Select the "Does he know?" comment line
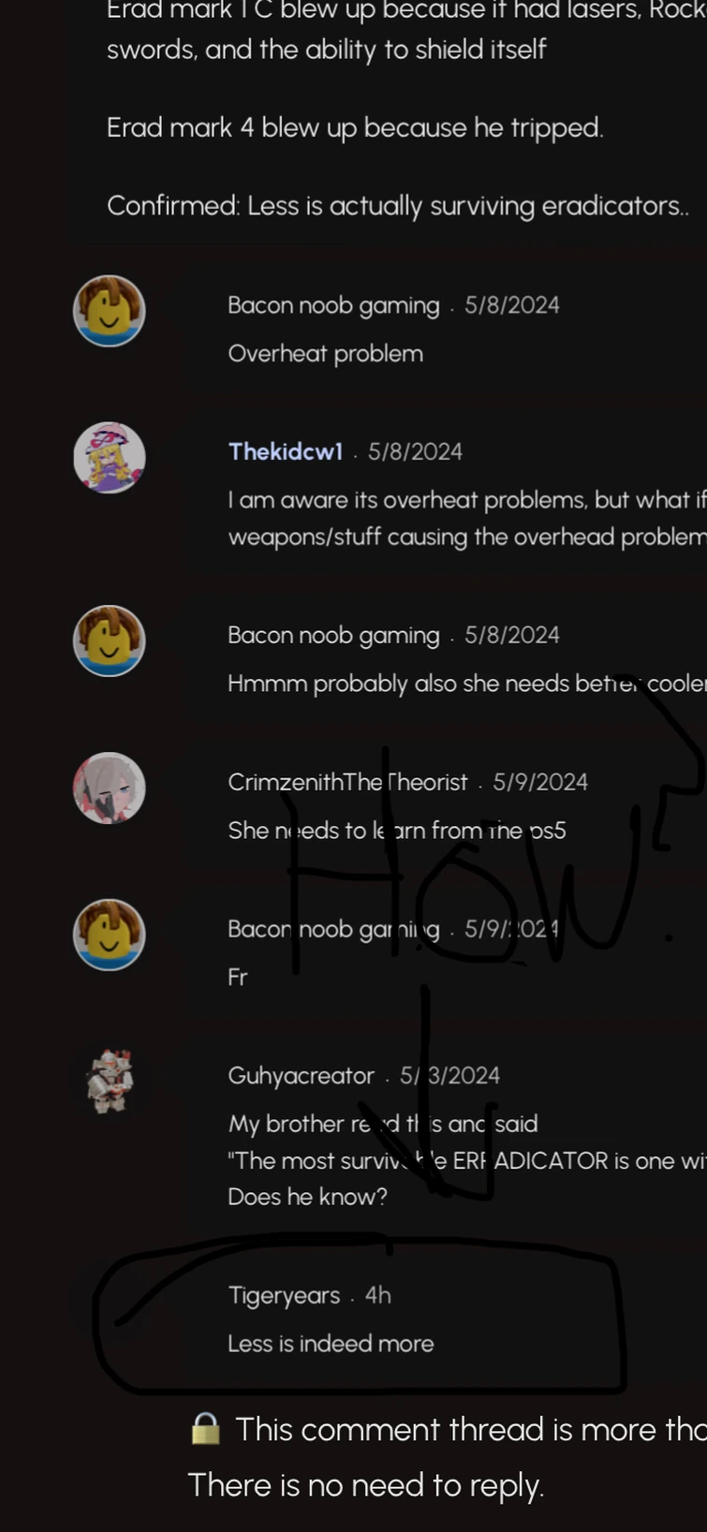The height and width of the screenshot is (1532, 707). tap(307, 1197)
